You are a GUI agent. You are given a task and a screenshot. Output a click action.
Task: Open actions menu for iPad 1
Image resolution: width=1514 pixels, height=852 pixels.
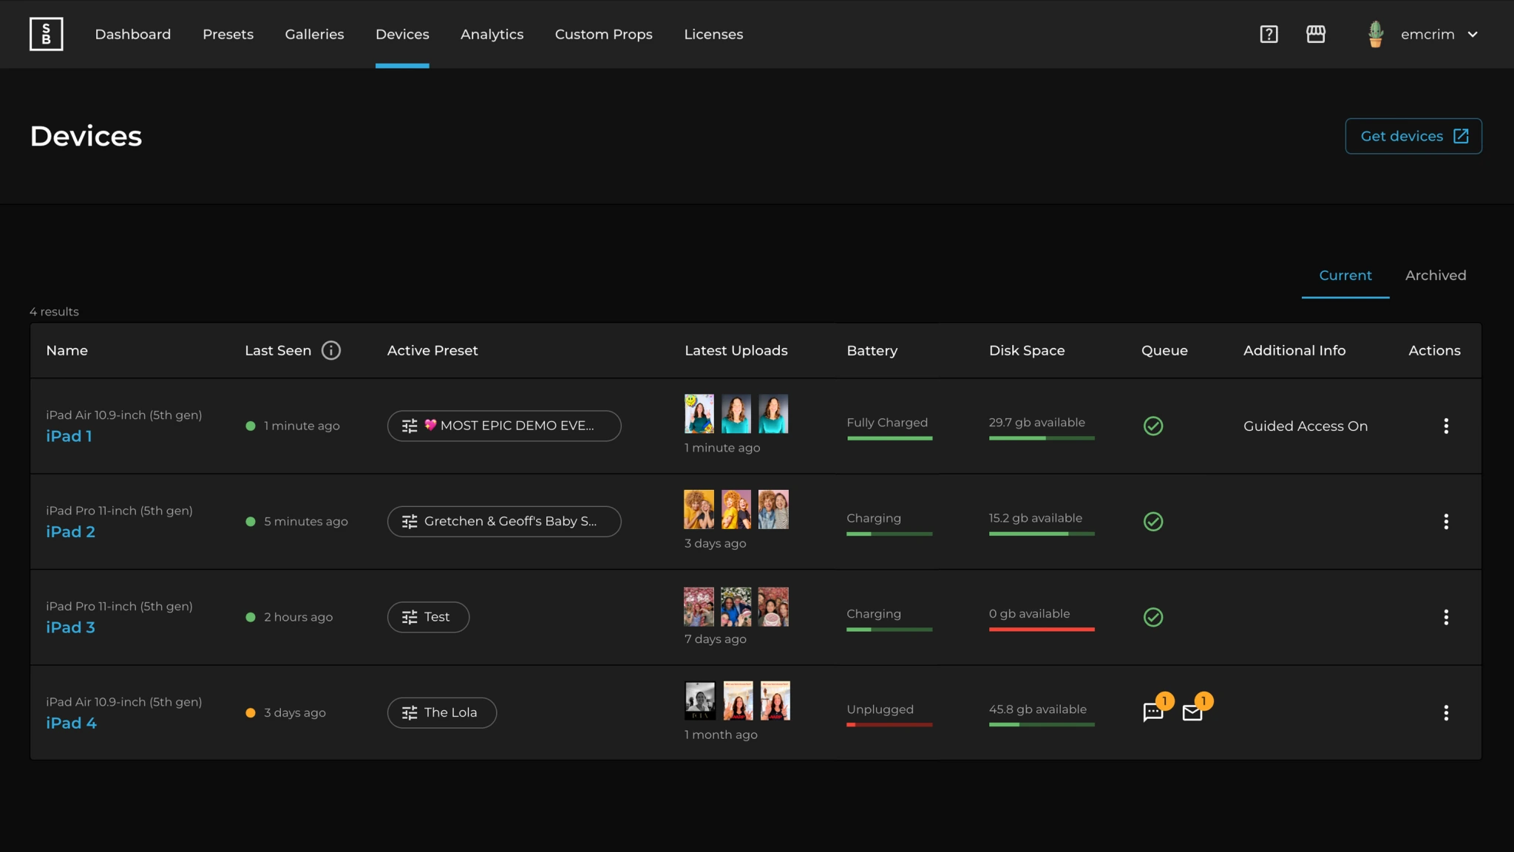point(1446,426)
